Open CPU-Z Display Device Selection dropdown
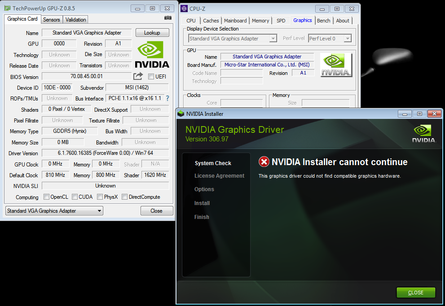This screenshot has height=306, width=445. pyautogui.click(x=233, y=38)
